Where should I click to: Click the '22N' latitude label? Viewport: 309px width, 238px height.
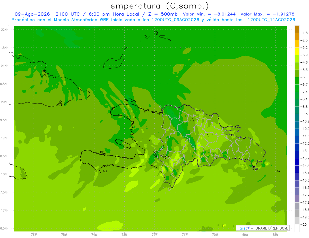(x=4, y=30)
